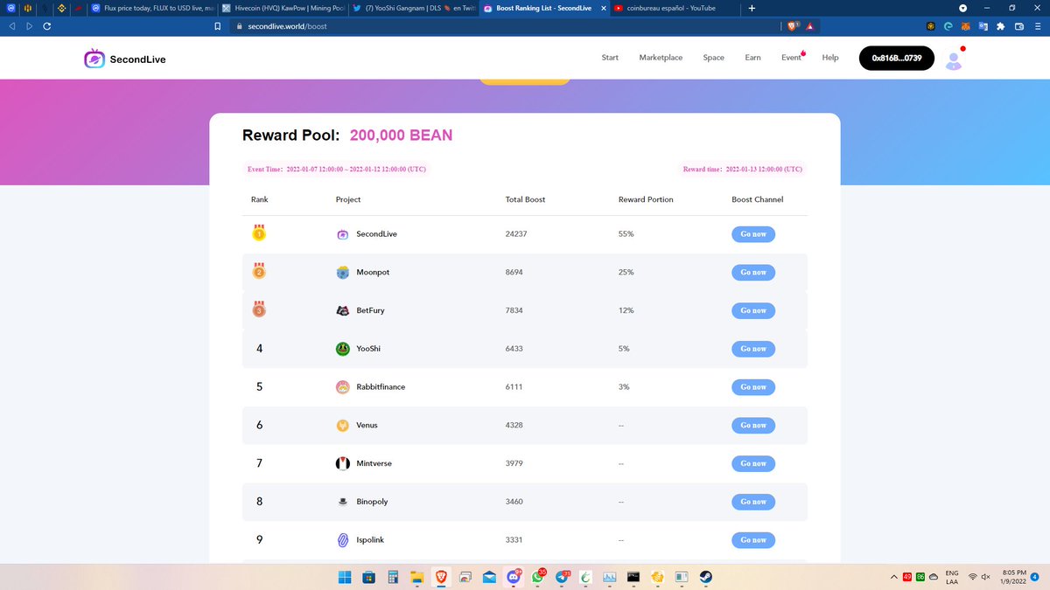Reload the page with the refresh icon
The image size is (1050, 590).
pos(46,26)
